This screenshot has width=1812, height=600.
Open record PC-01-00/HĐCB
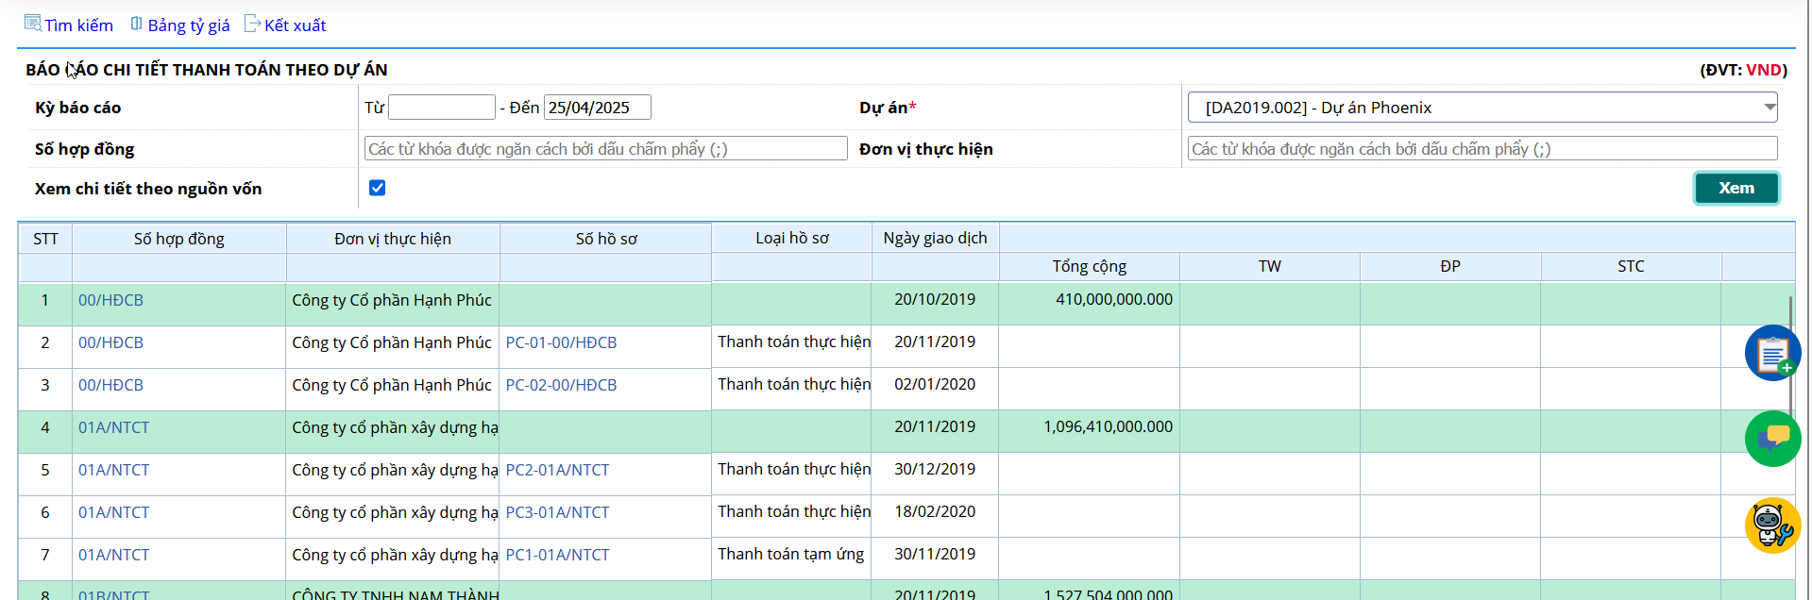pos(561,342)
